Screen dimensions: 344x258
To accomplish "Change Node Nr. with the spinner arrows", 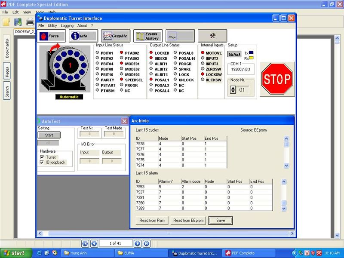I will 233,90.
